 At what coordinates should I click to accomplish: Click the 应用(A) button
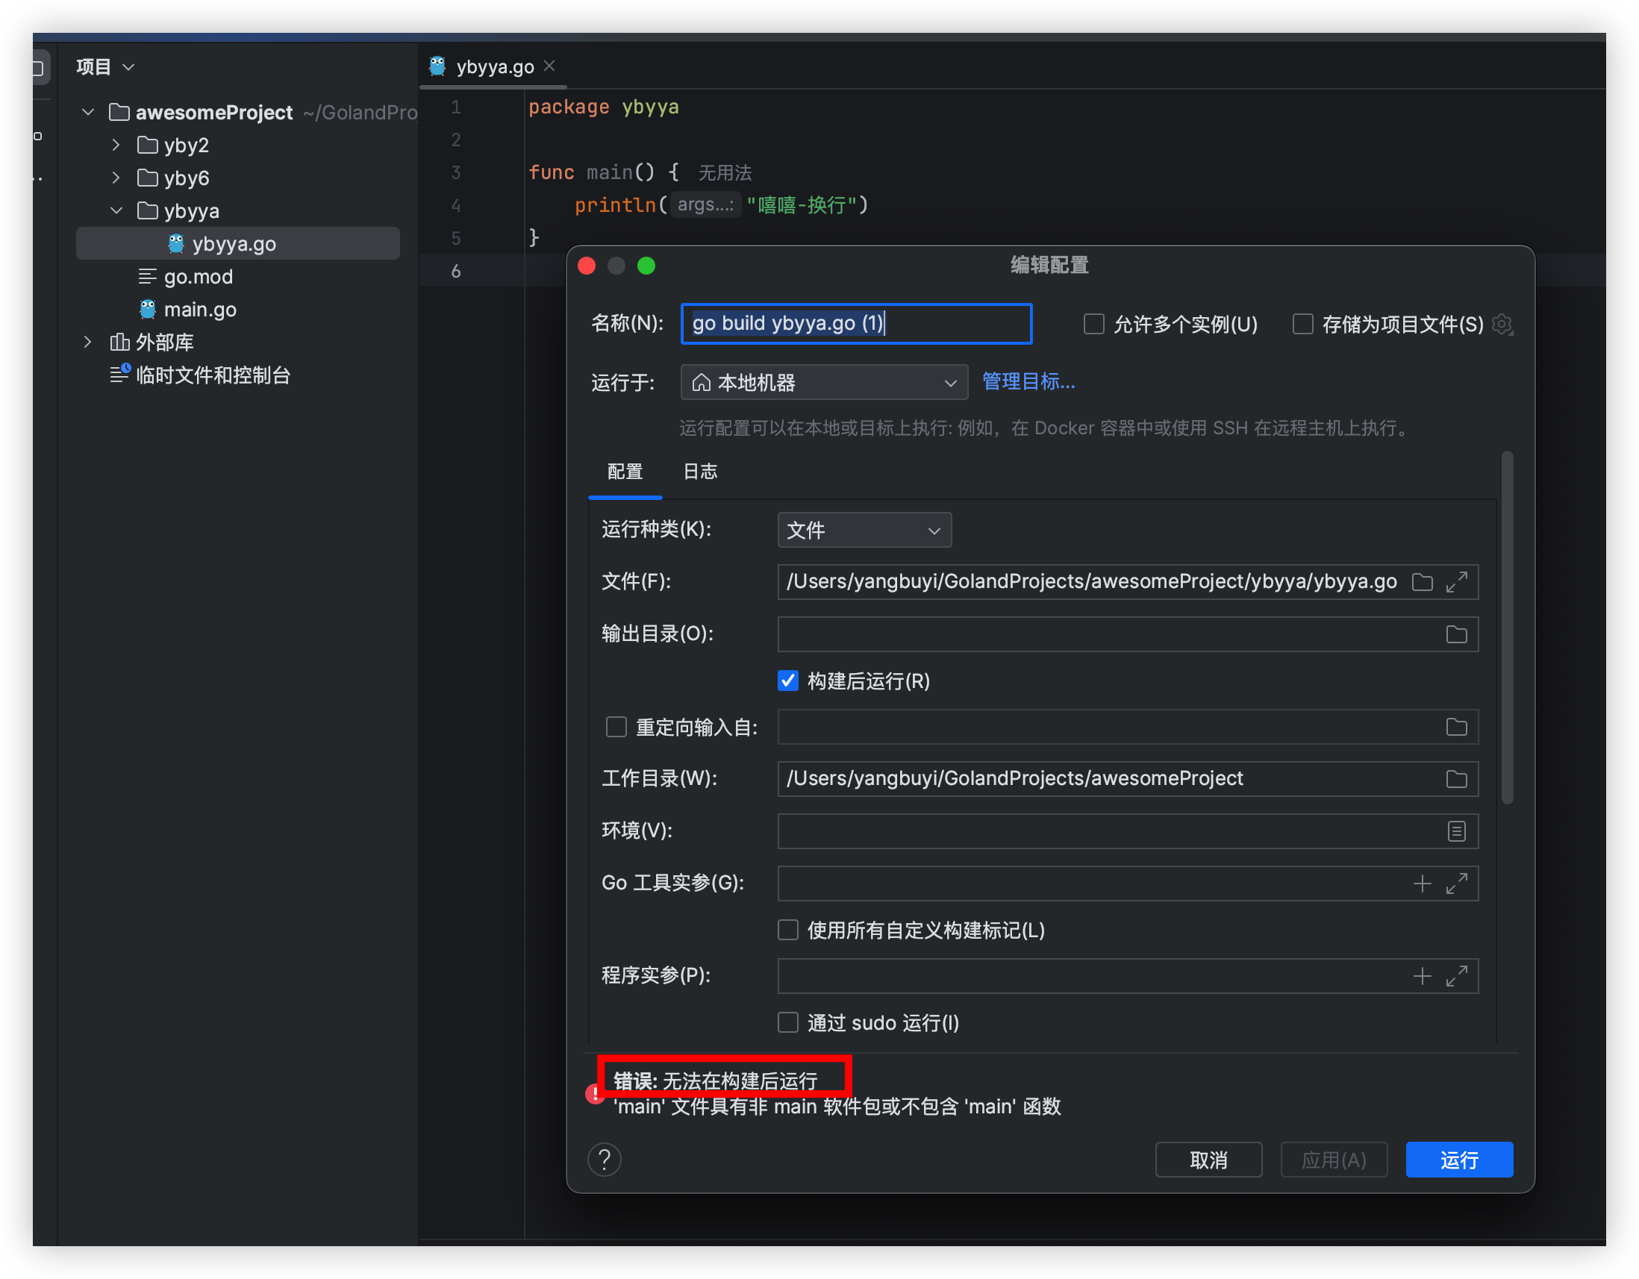coord(1334,1160)
